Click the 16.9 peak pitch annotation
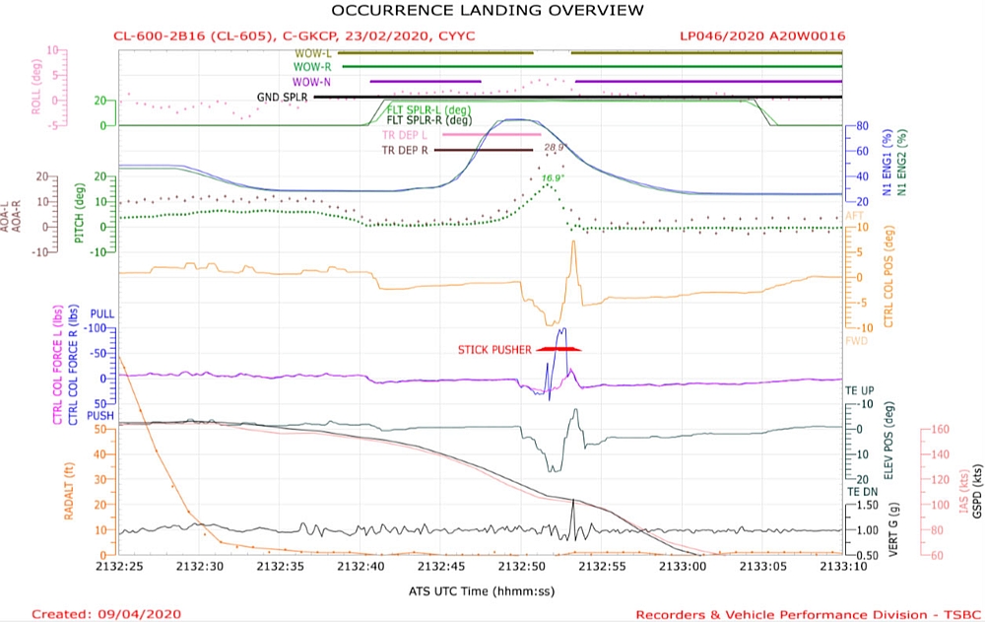Image resolution: width=985 pixels, height=622 pixels. coord(552,178)
